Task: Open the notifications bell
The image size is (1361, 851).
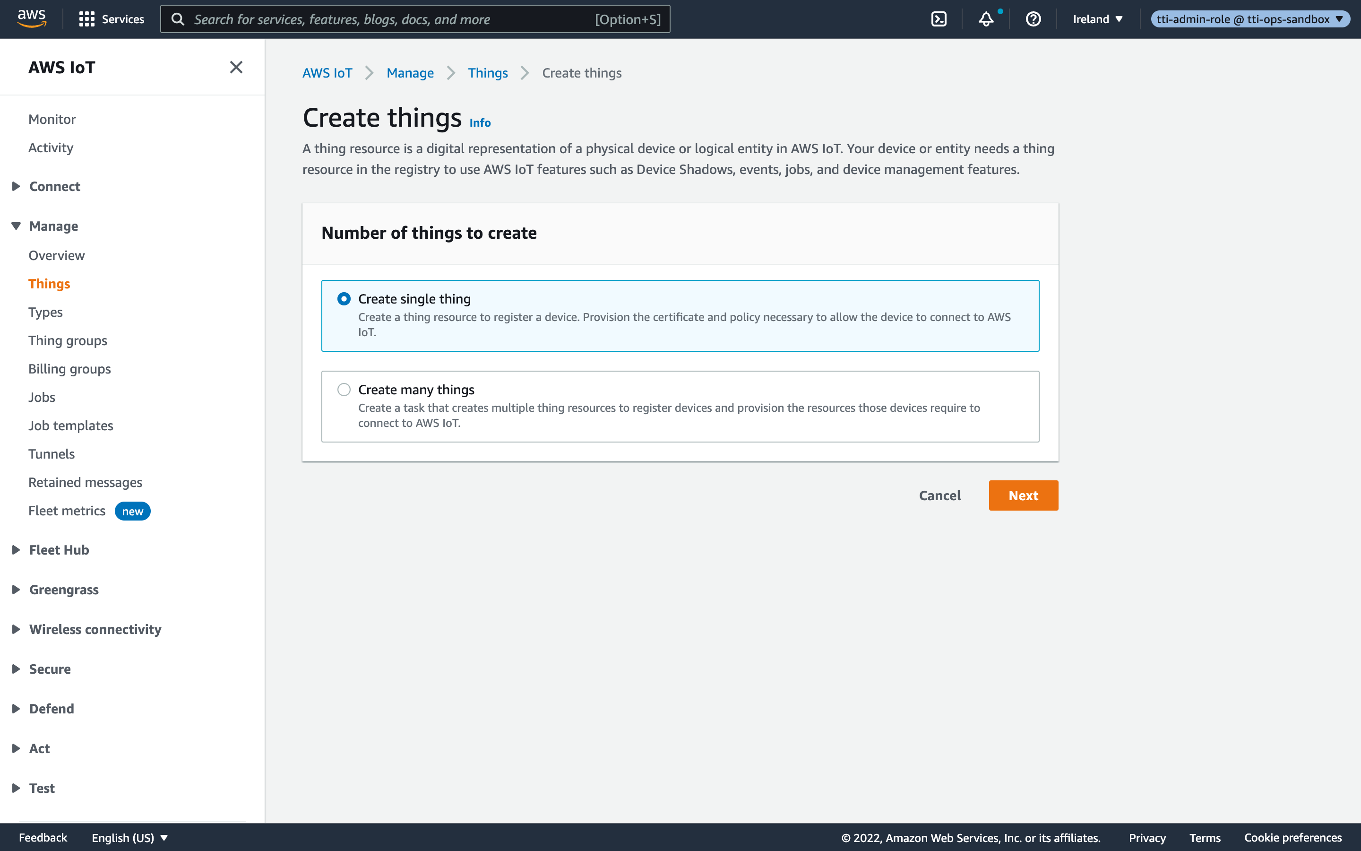Action: point(986,18)
